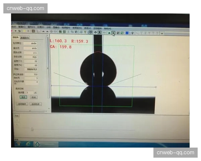201x161 pixels.
Task: Open the Windows Start menu
Action: (19, 144)
